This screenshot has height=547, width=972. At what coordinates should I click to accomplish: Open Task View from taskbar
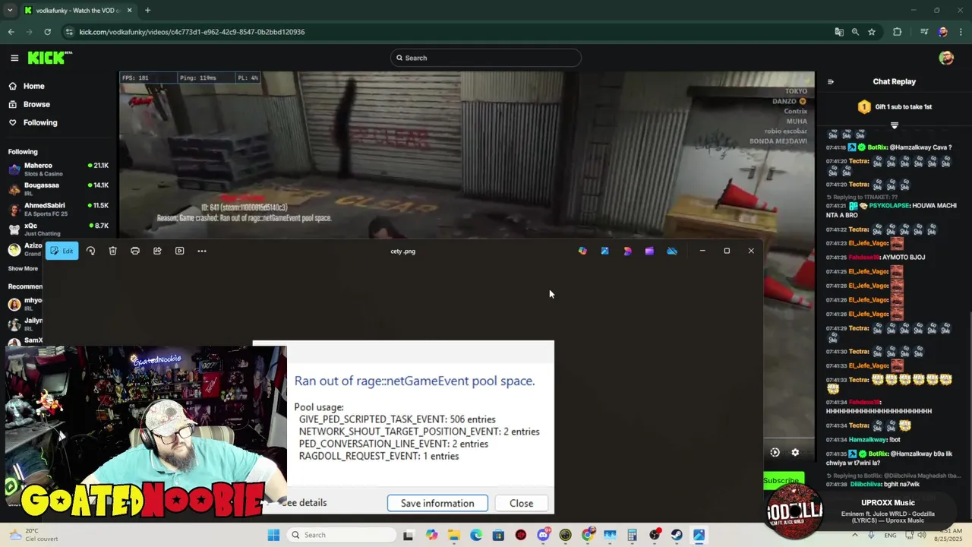coord(408,535)
